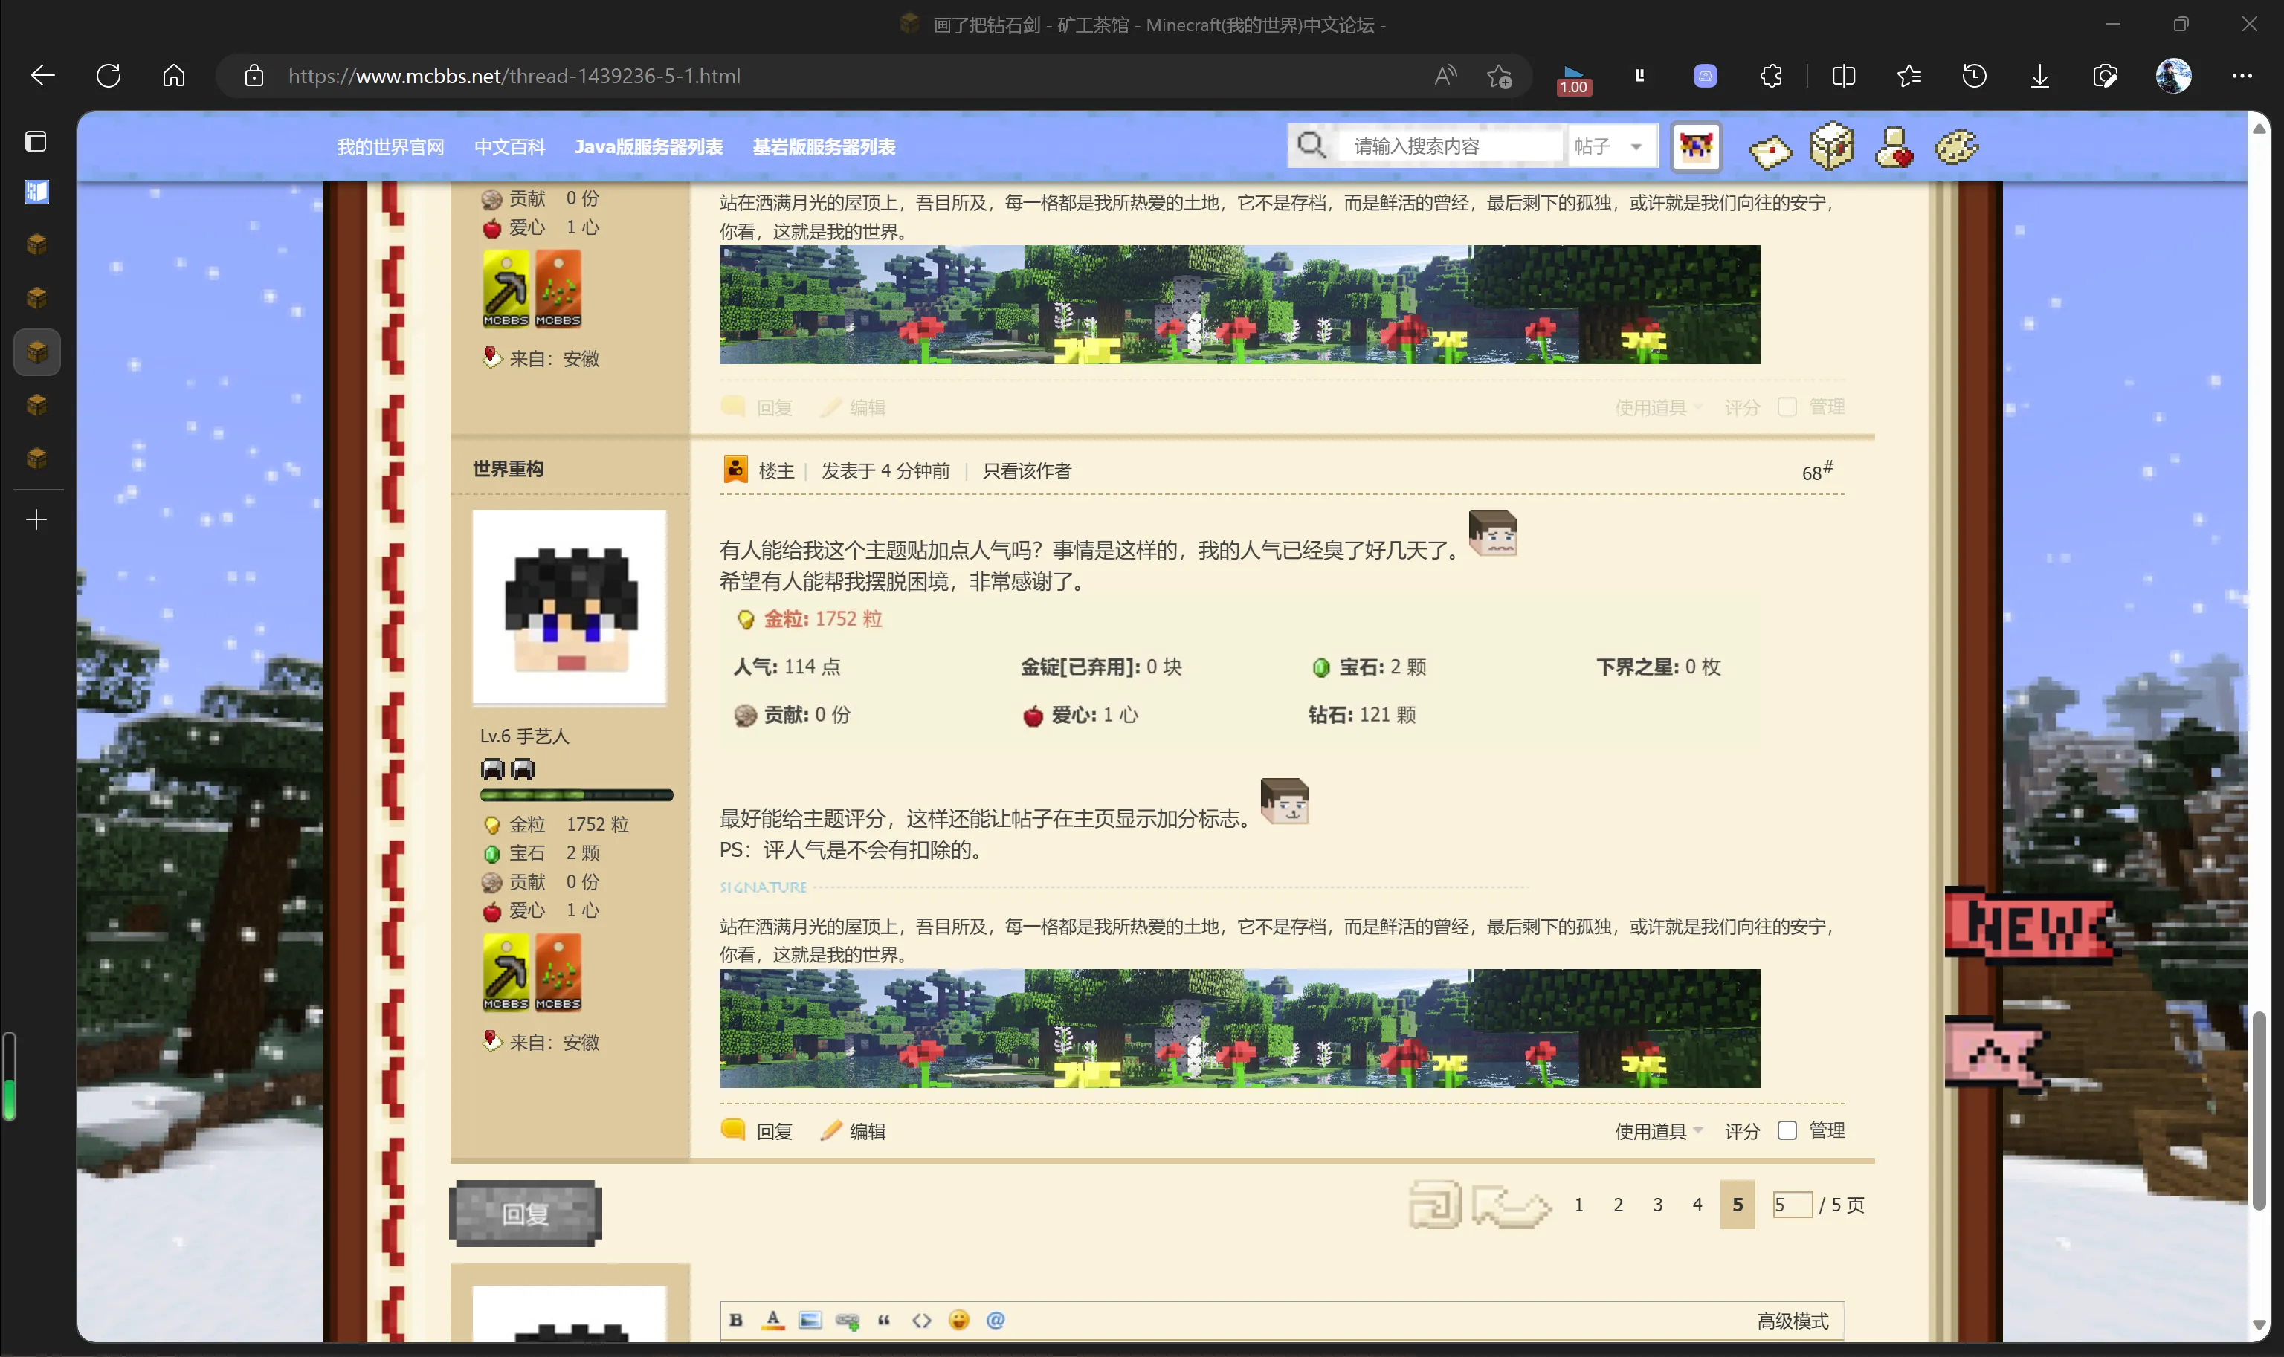This screenshot has height=1357, width=2284.
Task: Open the browser settings and more menu
Action: point(2241,76)
